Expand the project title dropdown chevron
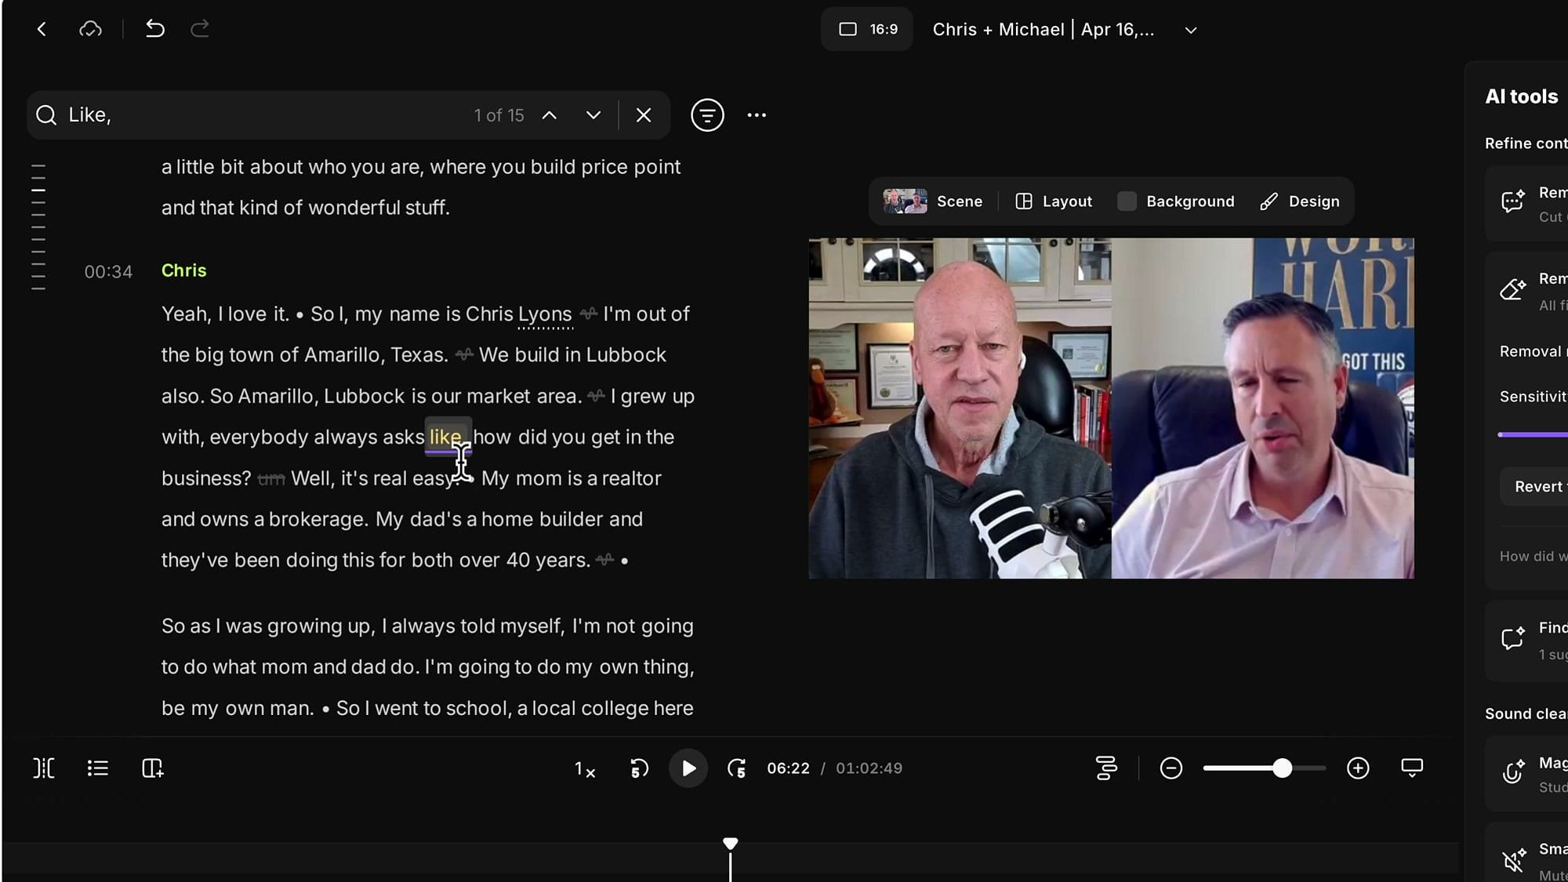 [x=1190, y=30]
